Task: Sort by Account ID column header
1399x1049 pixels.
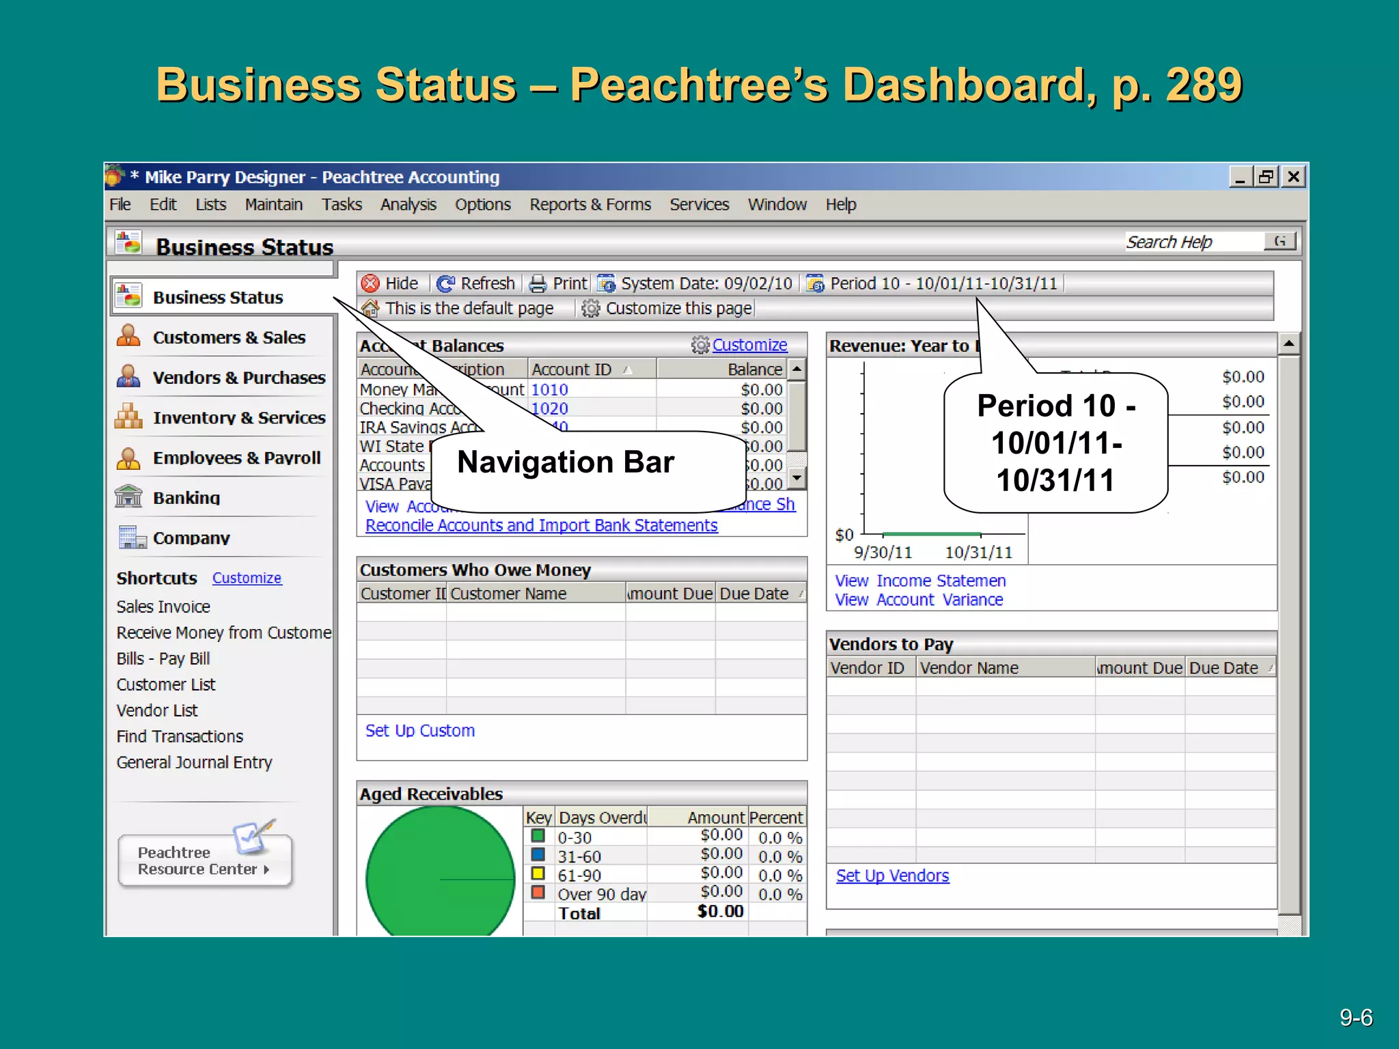Action: (x=592, y=369)
